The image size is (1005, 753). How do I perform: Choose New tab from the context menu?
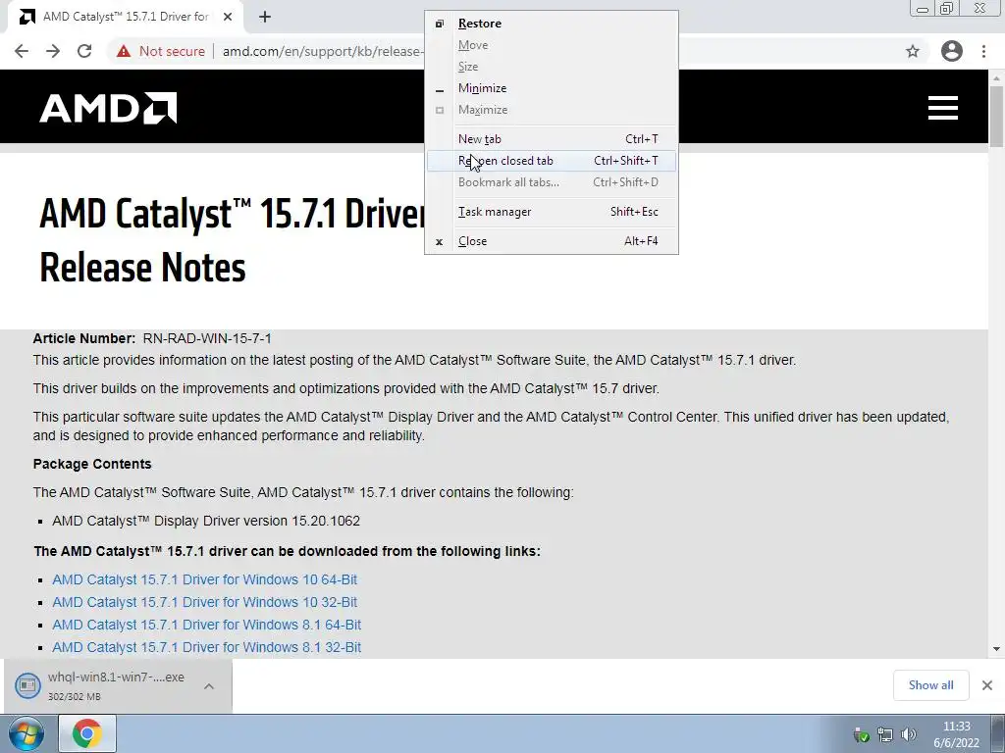click(x=552, y=139)
